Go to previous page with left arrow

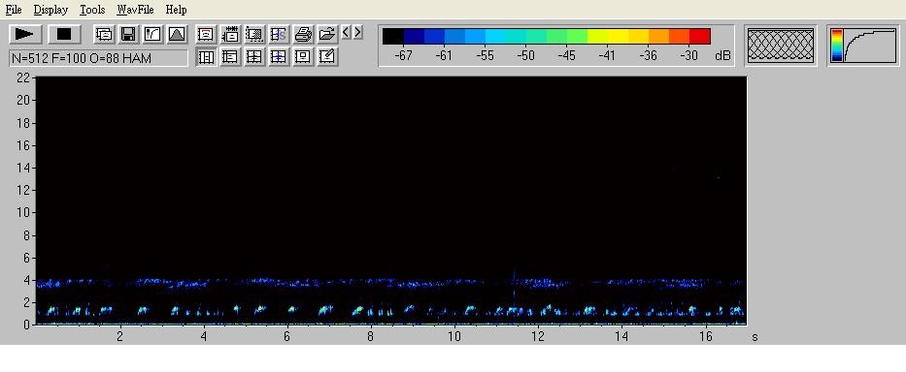pos(346,32)
